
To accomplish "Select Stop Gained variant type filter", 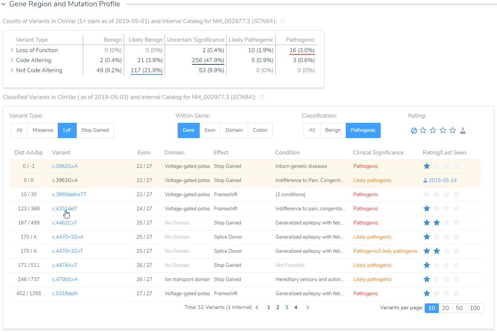I will tap(95, 130).
